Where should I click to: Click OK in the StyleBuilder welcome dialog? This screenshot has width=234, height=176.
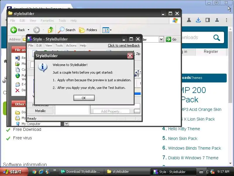click(x=84, y=98)
